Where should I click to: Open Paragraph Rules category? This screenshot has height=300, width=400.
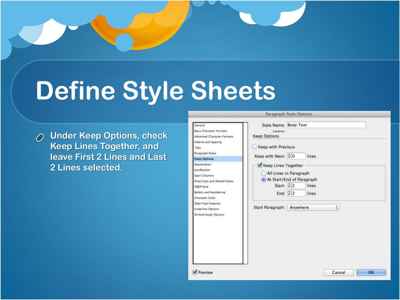point(205,153)
